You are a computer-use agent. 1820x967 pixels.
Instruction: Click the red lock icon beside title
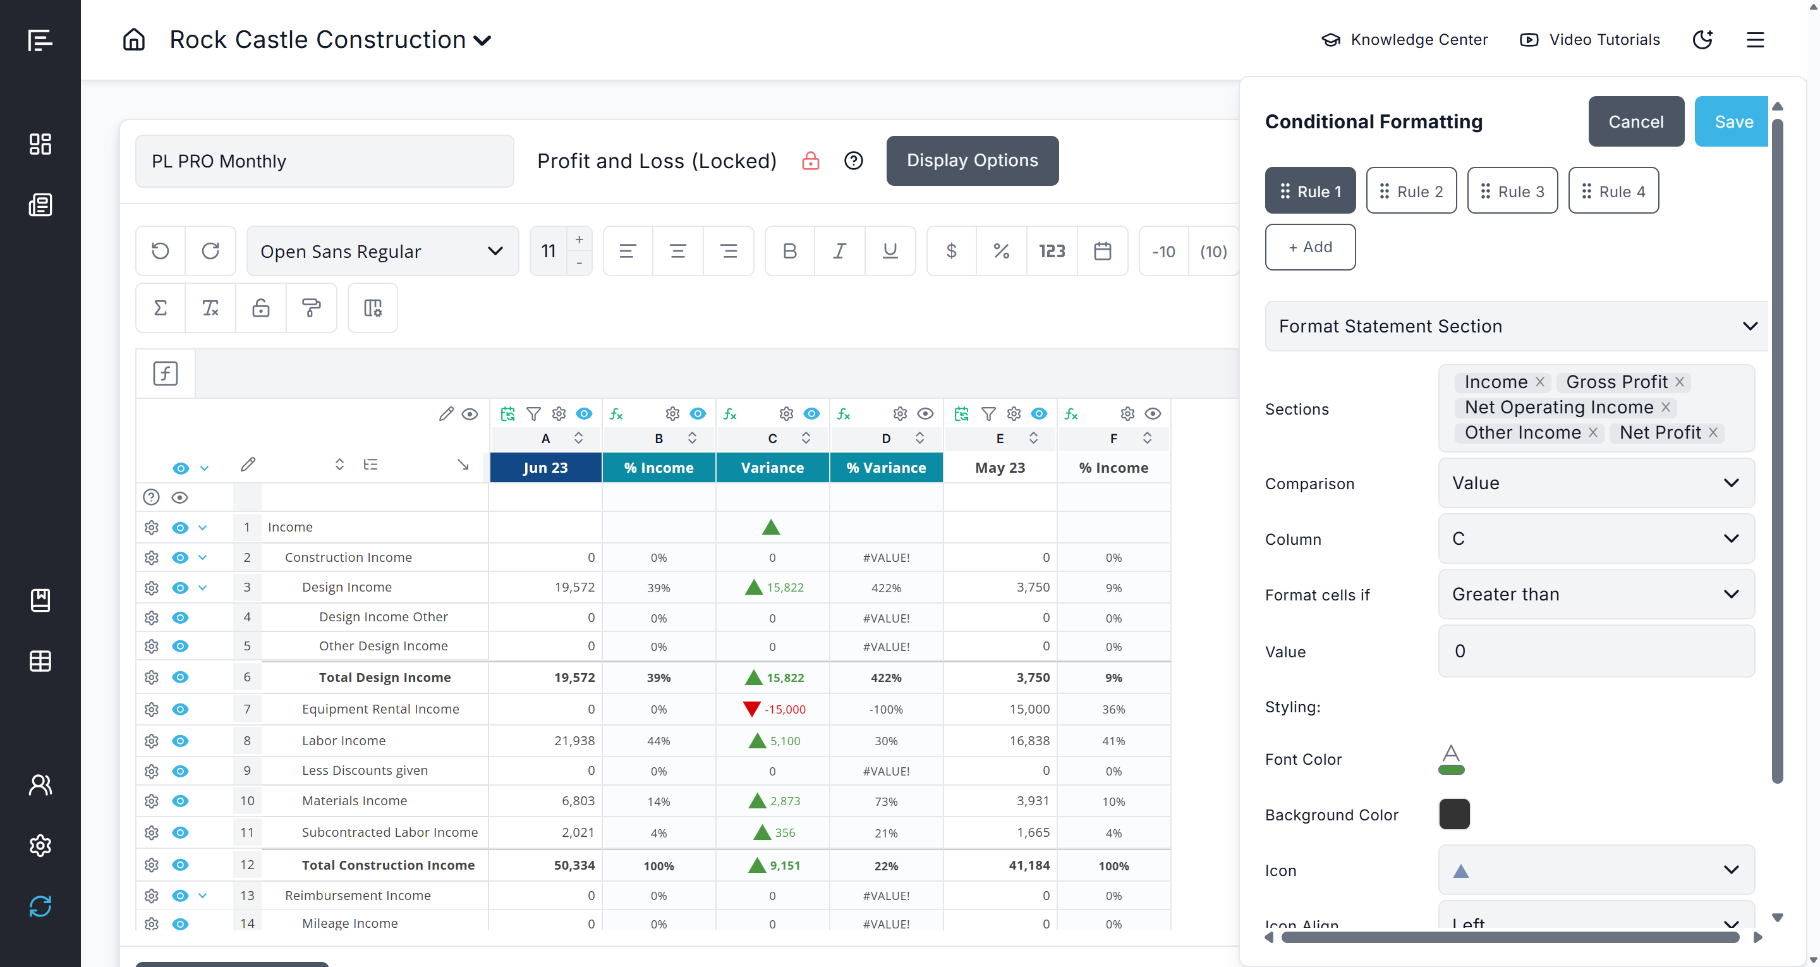tap(810, 161)
